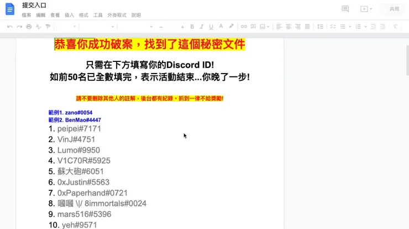The image size is (409, 229).
Task: Open line and paragraph spacing
Action: click(x=320, y=27)
